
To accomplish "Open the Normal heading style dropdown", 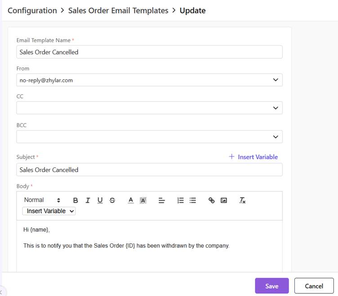I will 42,200.
